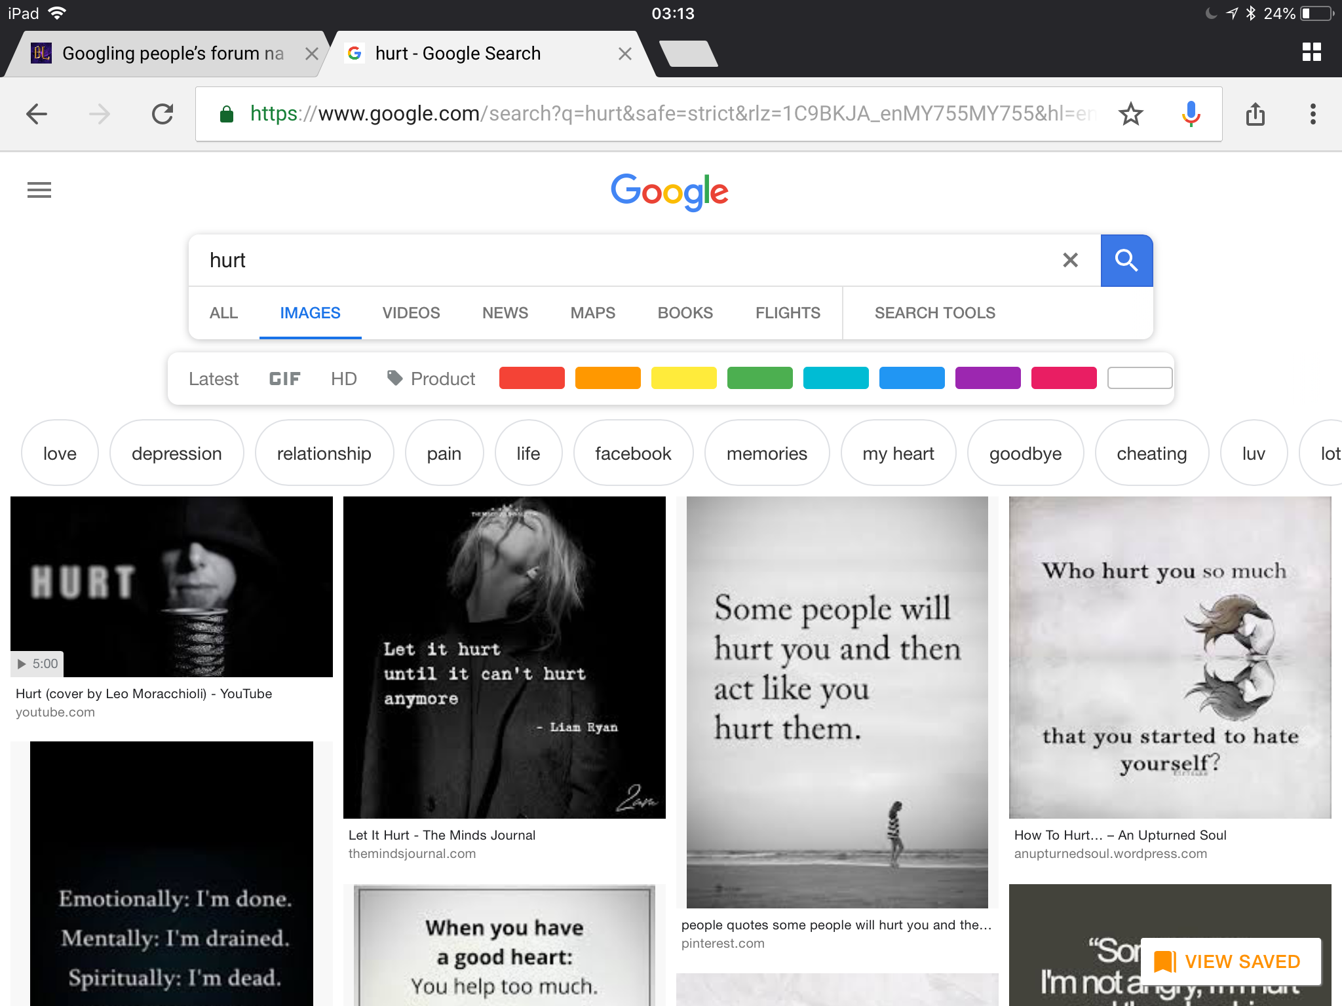Filter images by blue color swatch
Image resolution: width=1342 pixels, height=1006 pixels.
click(911, 378)
